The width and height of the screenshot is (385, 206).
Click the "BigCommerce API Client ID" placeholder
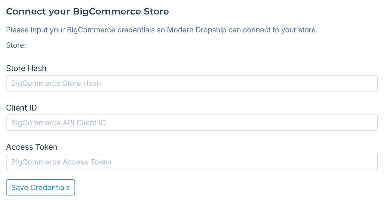(58, 123)
